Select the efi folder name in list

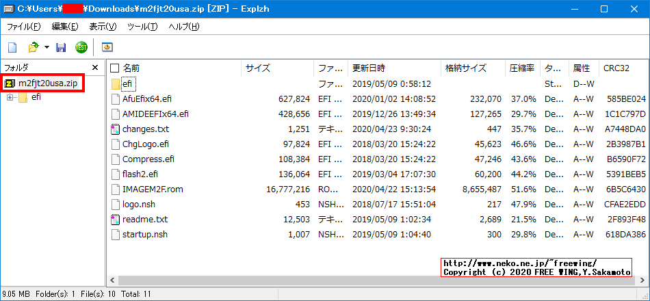(129, 84)
